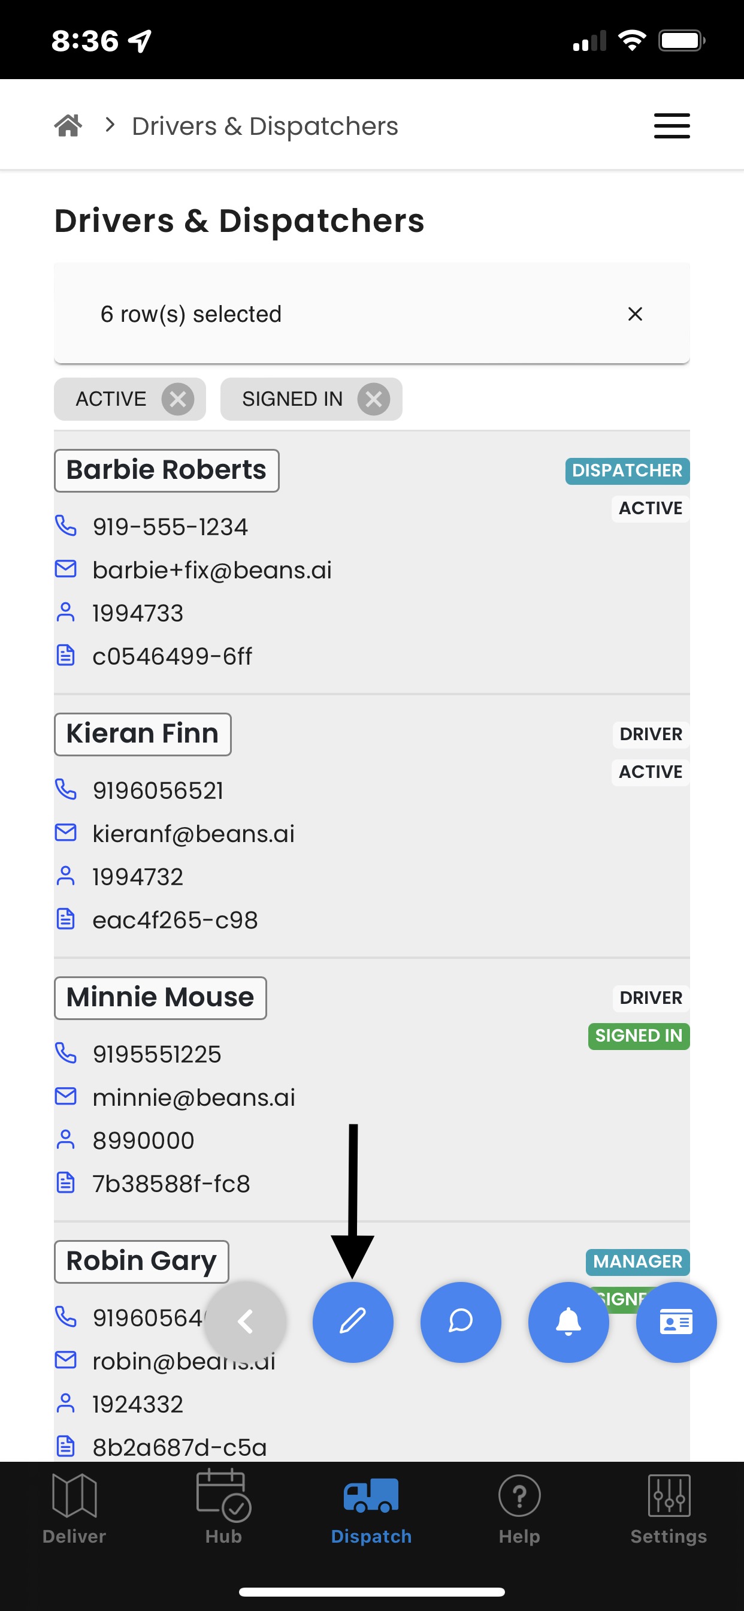Open Minnie Mouse driver record
The height and width of the screenshot is (1611, 744).
(160, 997)
